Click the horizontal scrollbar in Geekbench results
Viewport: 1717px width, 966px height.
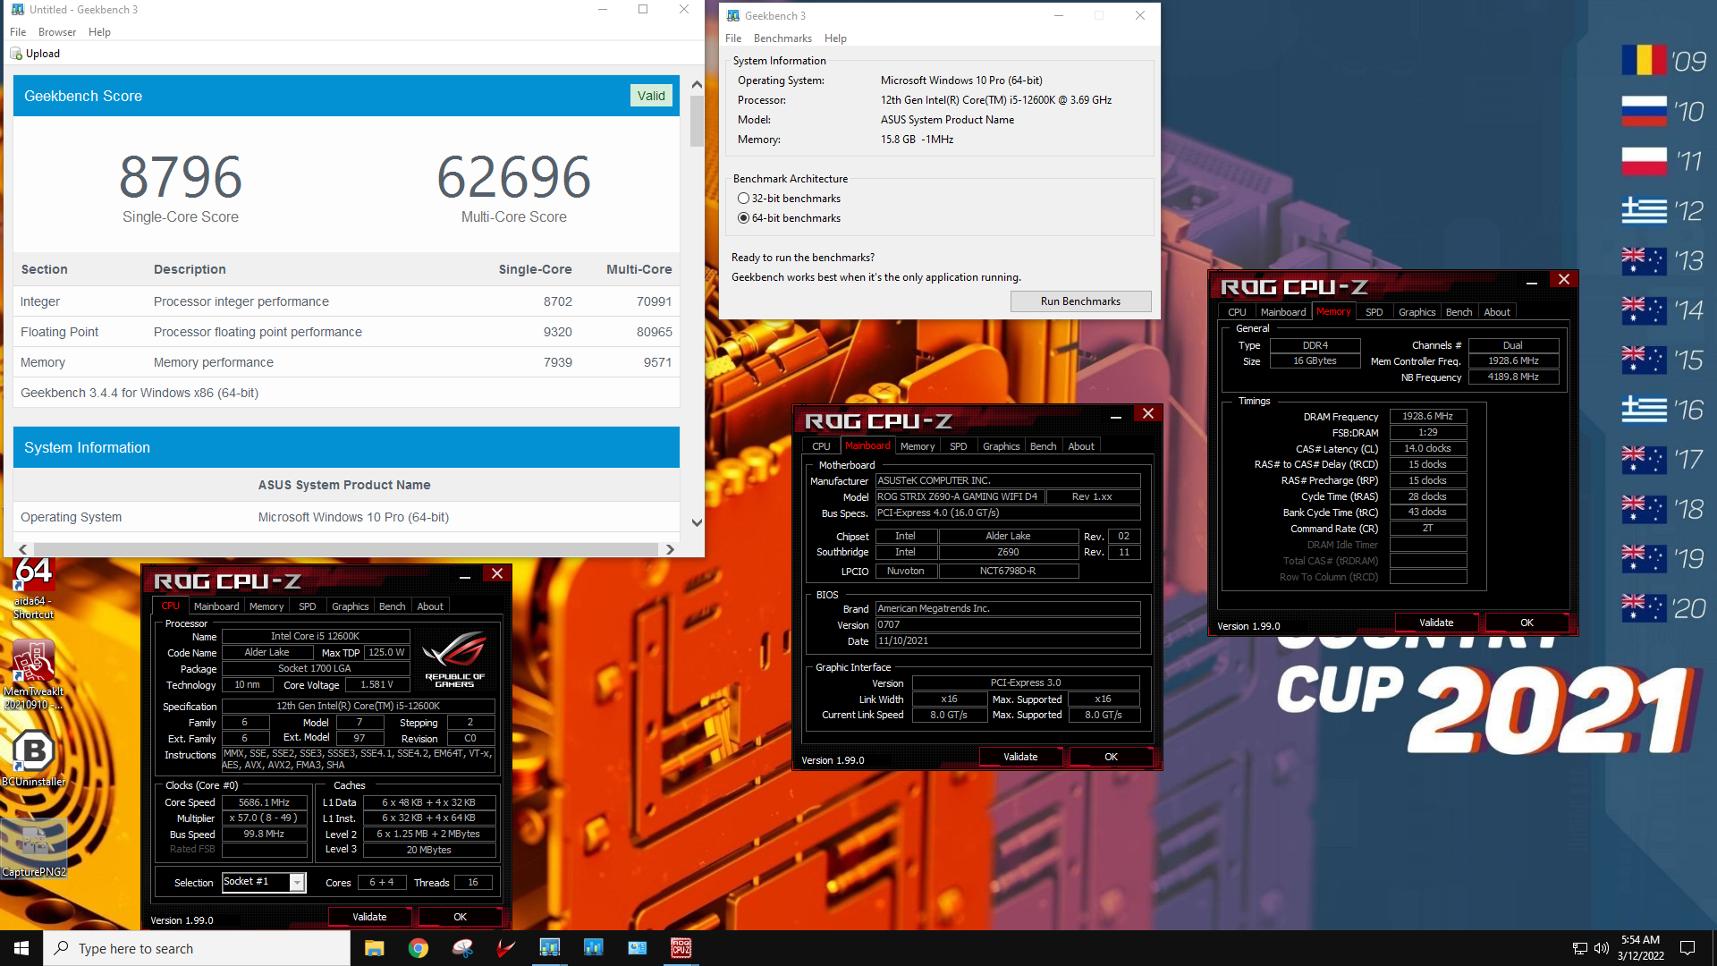pos(345,549)
